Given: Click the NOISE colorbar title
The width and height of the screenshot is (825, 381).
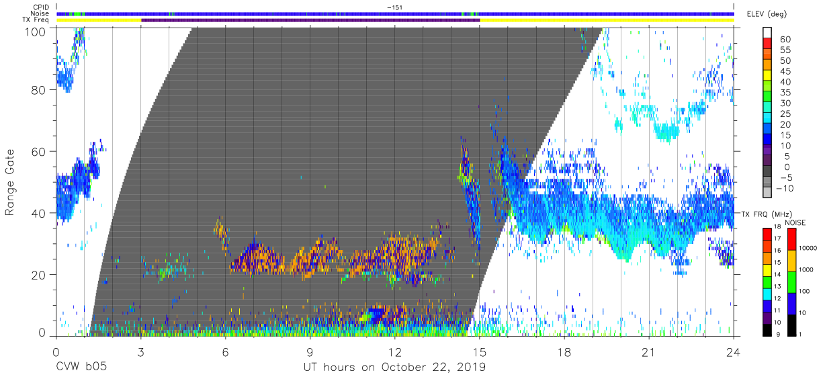Looking at the screenshot, I should pos(794,222).
